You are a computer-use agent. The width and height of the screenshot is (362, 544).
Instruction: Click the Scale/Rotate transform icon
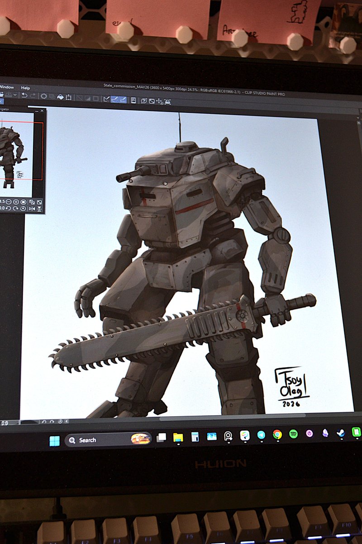[x=68, y=97]
